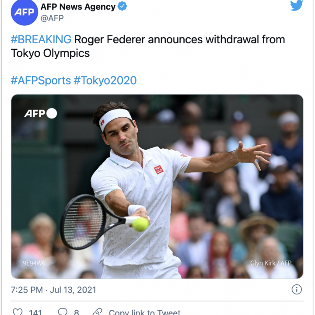This screenshot has height=315, width=315.
Task: Click the AFP News Agency account name
Action: coord(78,7)
